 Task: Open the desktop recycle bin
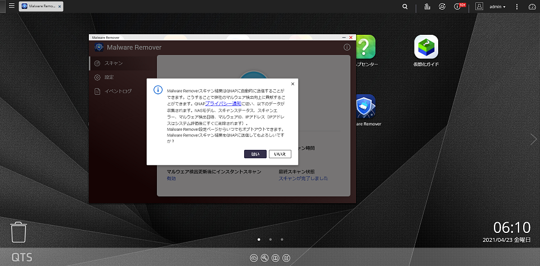19,232
